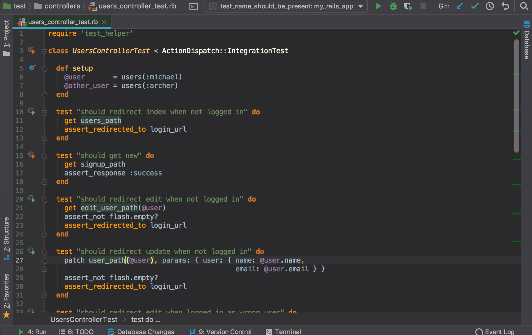Collapse the UsersControllerTest class fold marker
This screenshot has width=532, height=335.
pos(45,51)
